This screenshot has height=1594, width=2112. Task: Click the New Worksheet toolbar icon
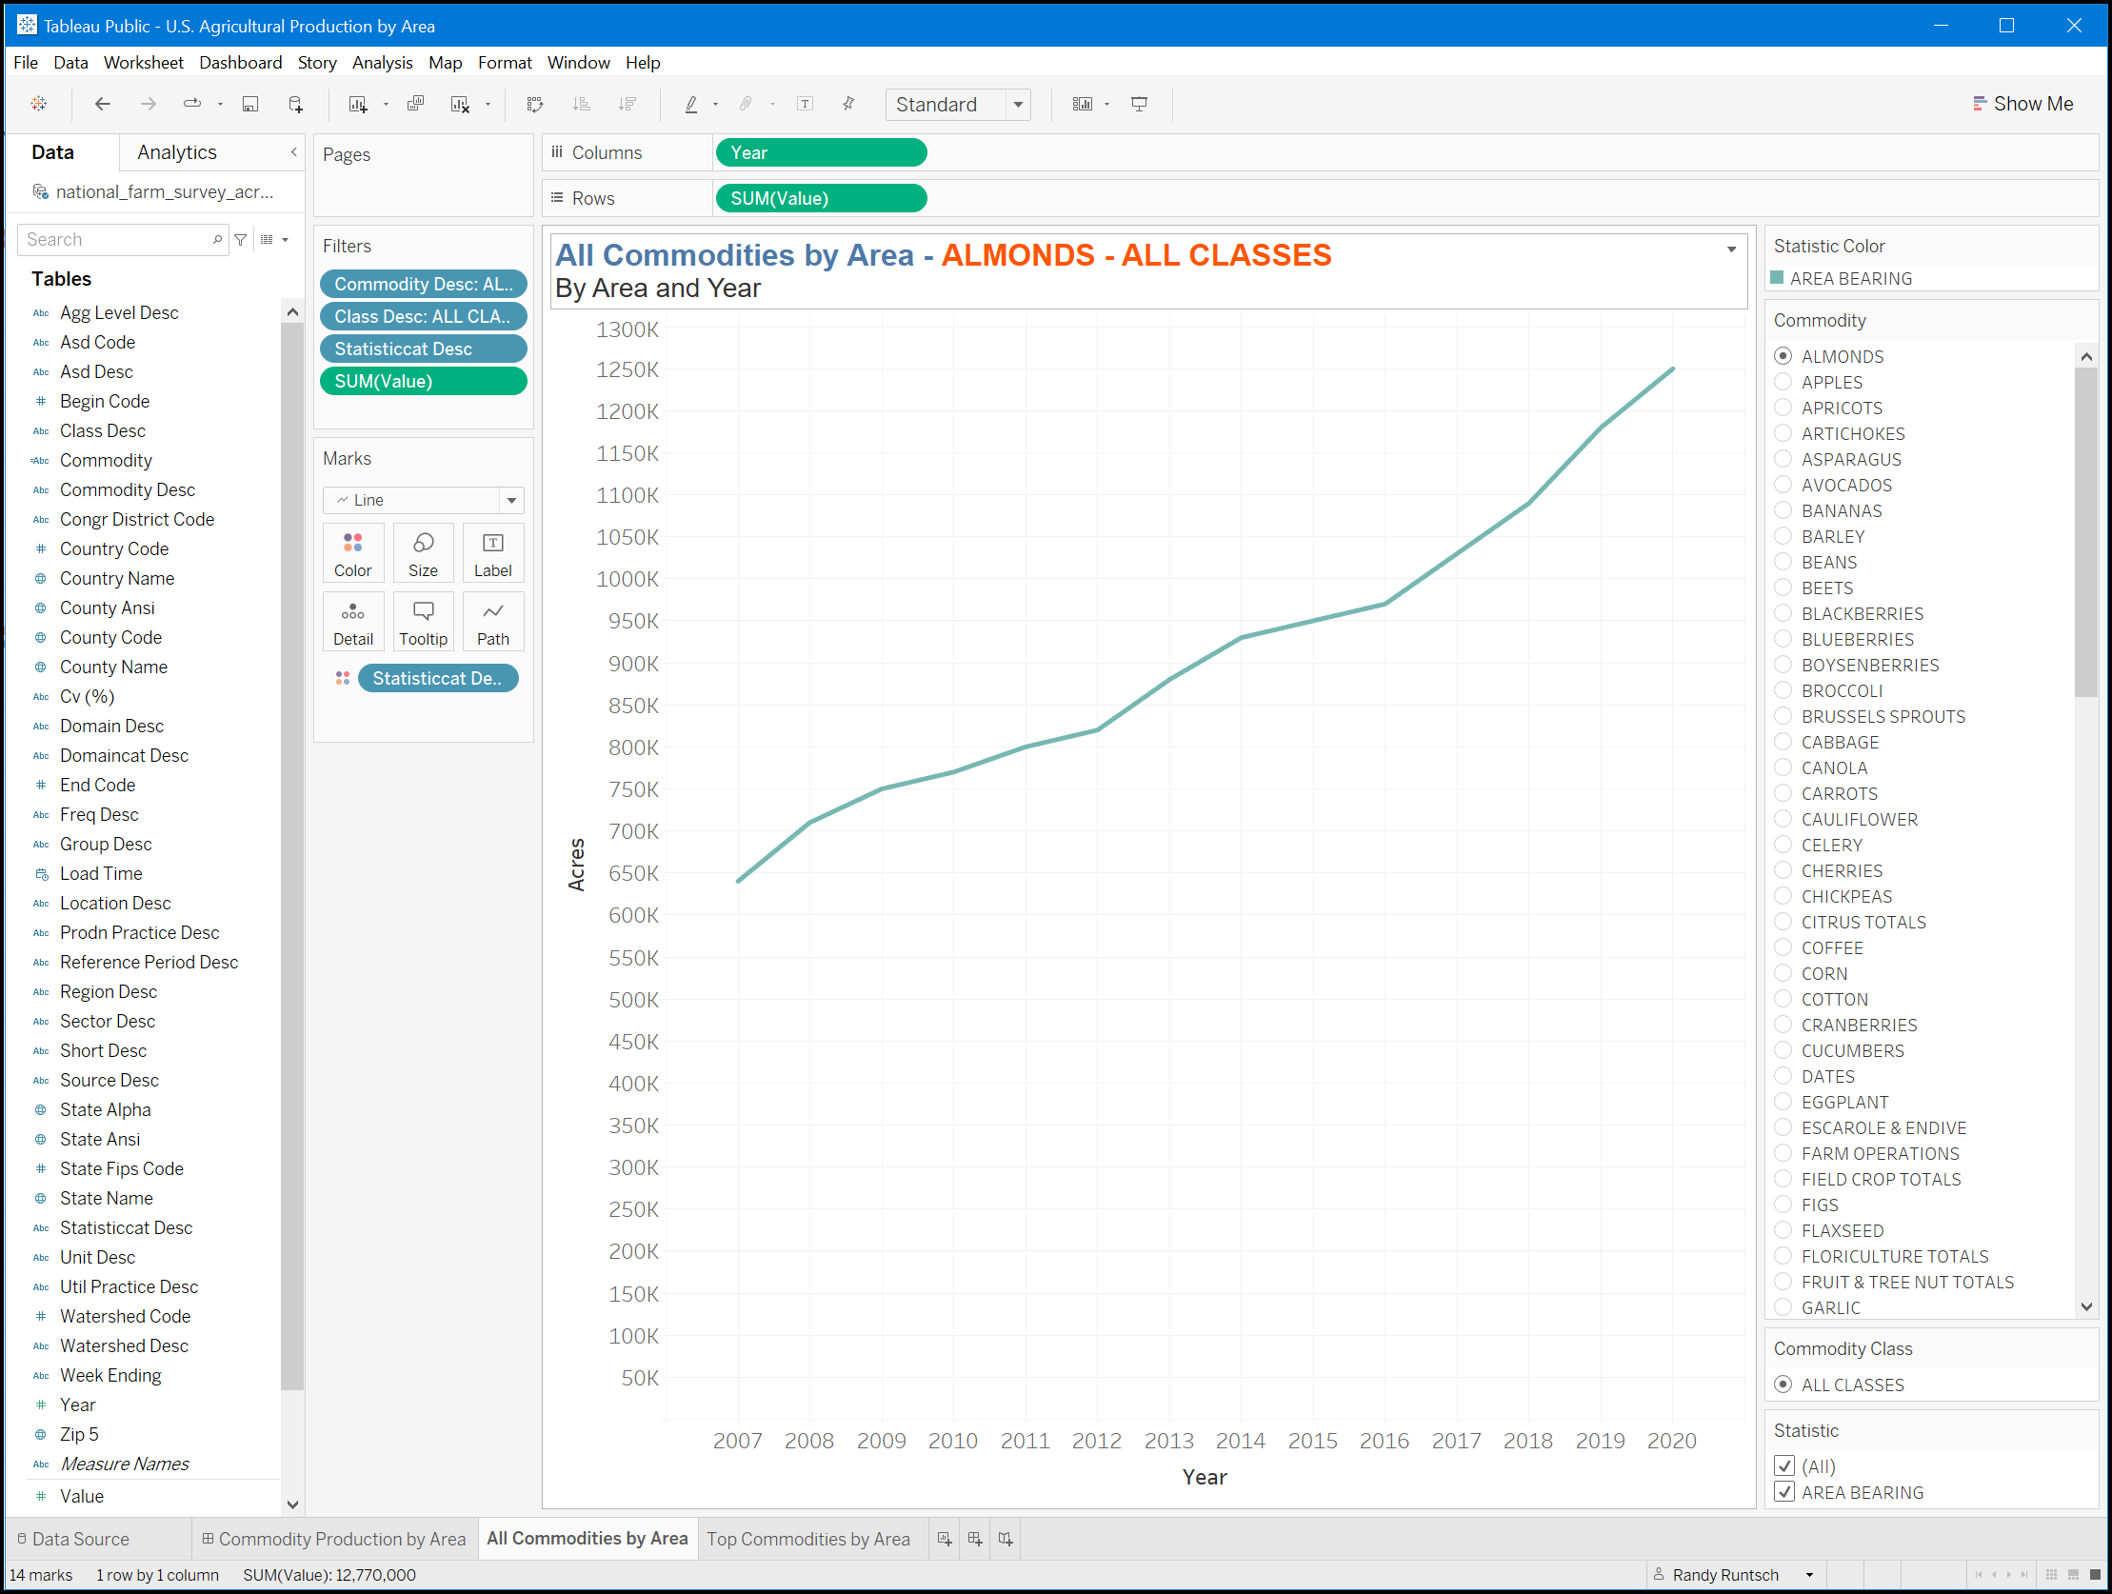pyautogui.click(x=358, y=104)
